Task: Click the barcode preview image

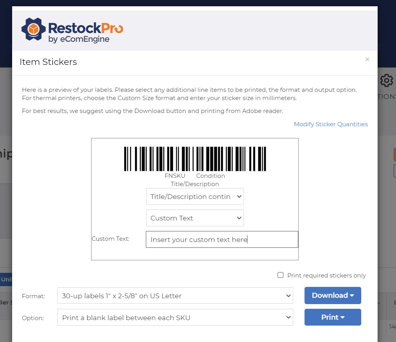Action: coord(195,158)
